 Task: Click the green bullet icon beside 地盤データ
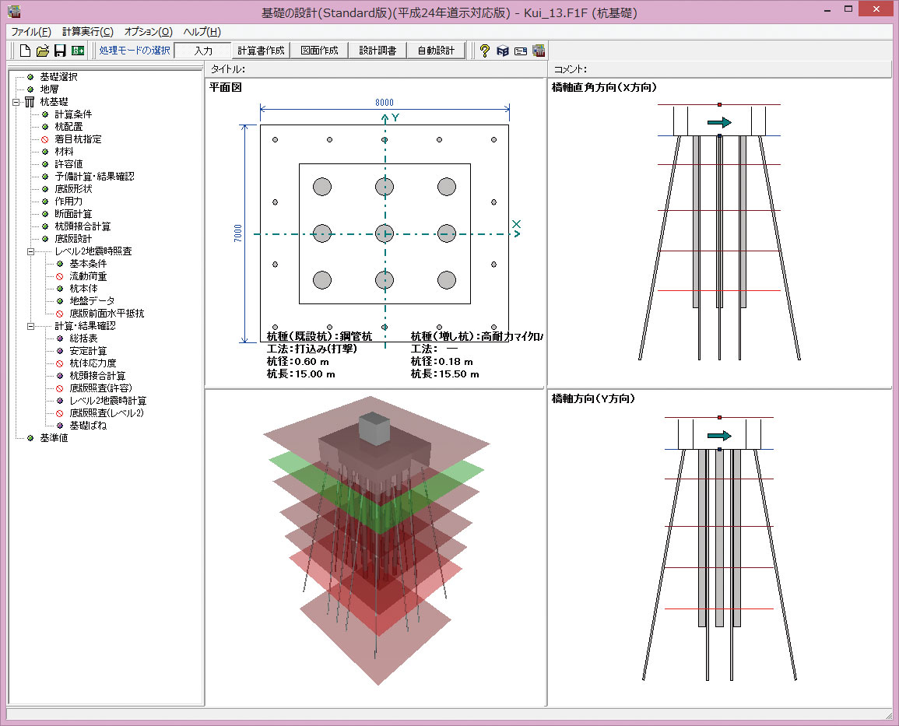[60, 301]
